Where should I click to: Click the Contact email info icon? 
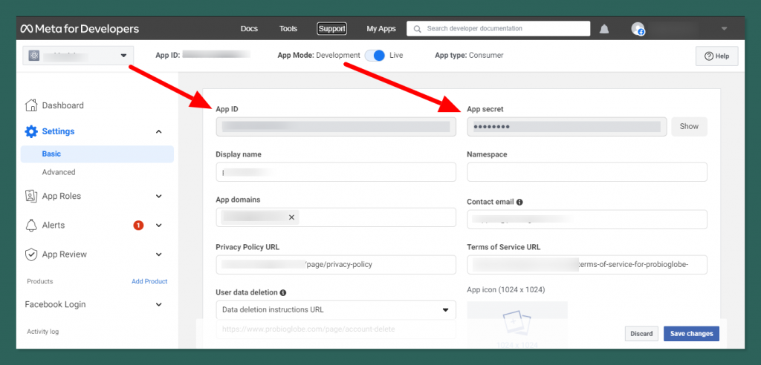(x=519, y=202)
